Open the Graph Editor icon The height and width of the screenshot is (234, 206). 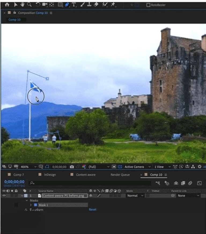(199, 183)
